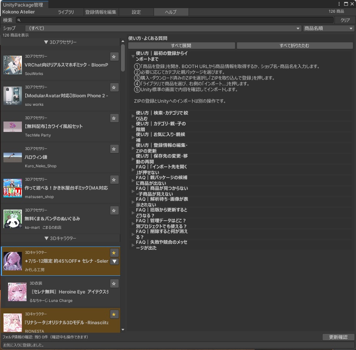Screen dimensions: 356x350
Task: Select the ヘルプ tab
Action: coord(171,12)
